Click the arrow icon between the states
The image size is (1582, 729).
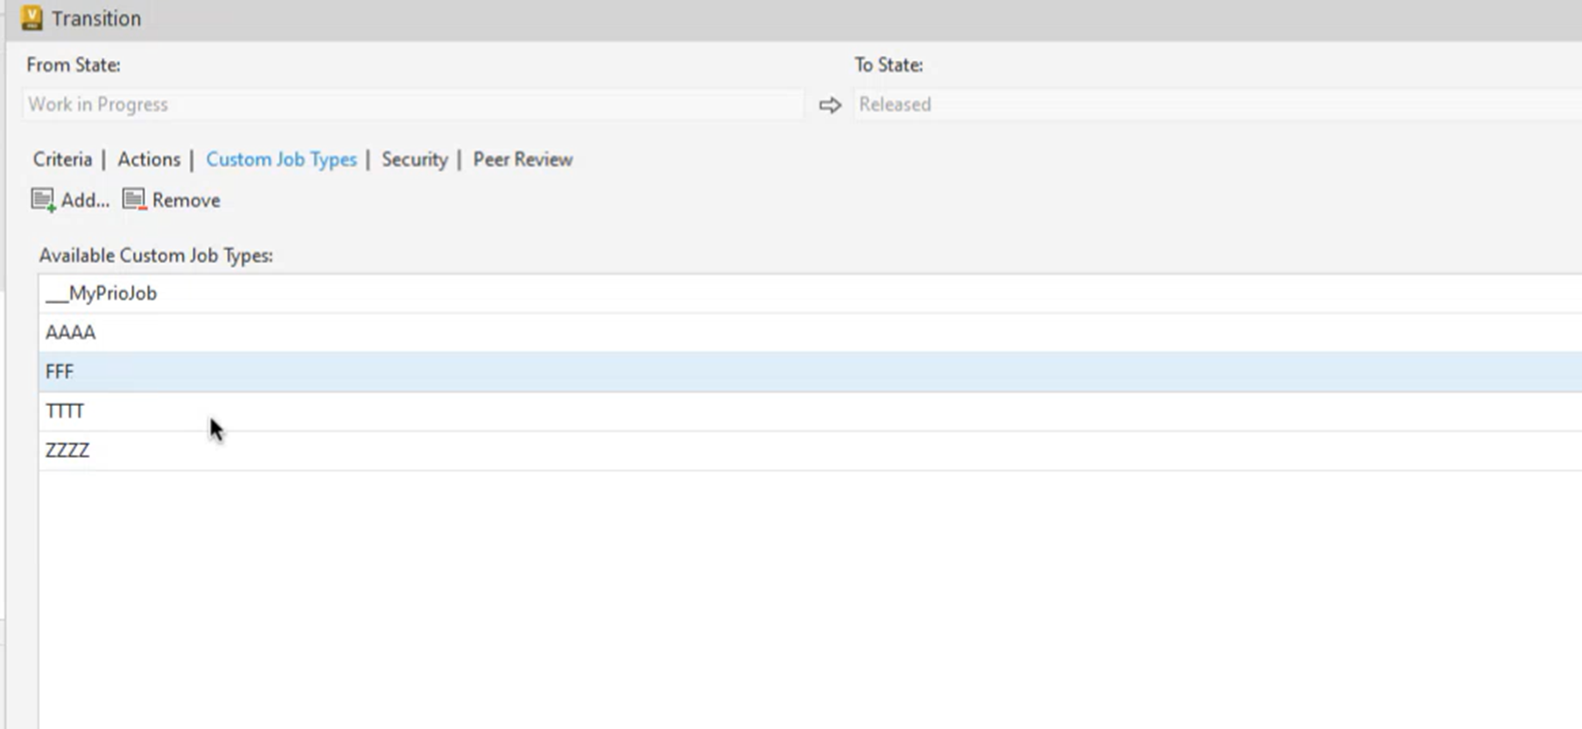829,106
